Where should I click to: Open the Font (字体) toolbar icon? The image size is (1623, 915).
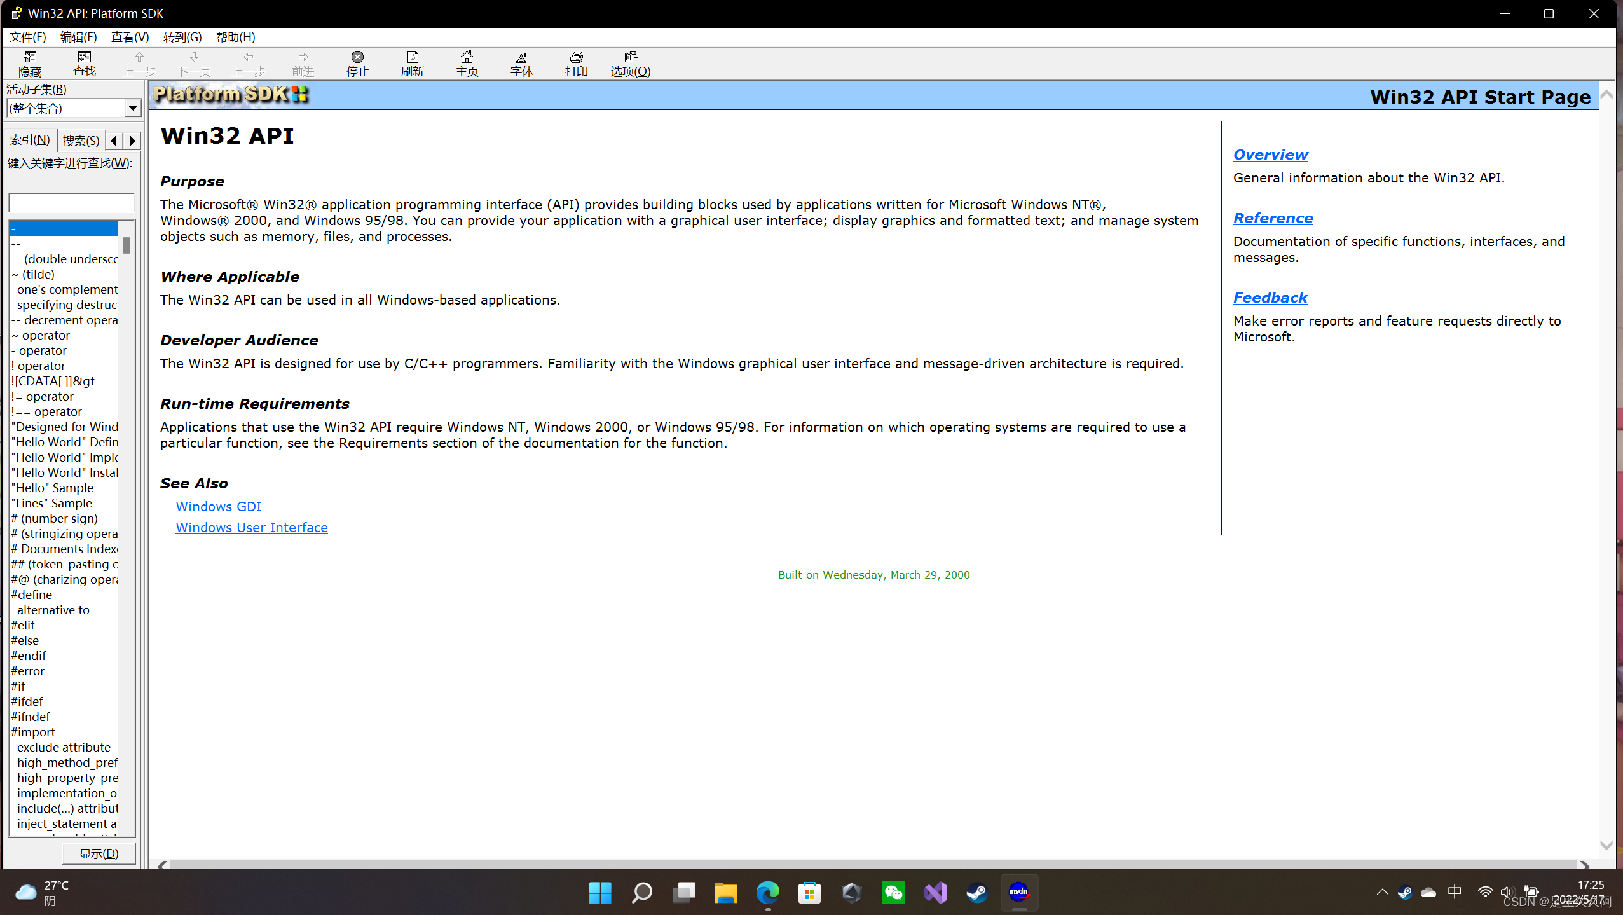click(x=521, y=64)
